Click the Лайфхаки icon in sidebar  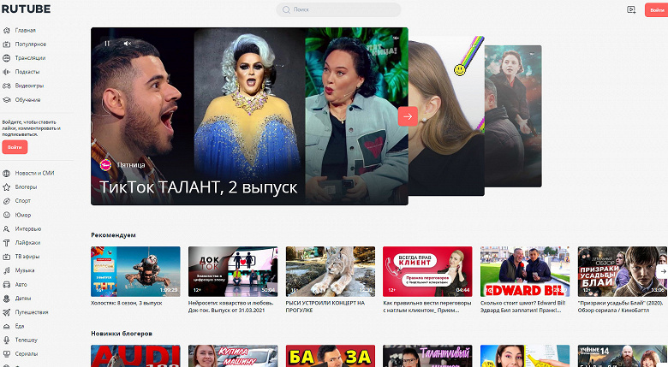(x=6, y=243)
